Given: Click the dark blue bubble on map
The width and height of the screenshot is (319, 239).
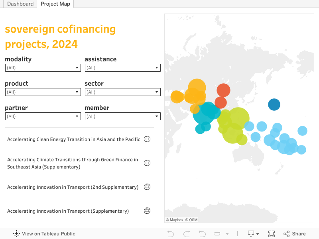Looking at the screenshot, I should [274, 104].
